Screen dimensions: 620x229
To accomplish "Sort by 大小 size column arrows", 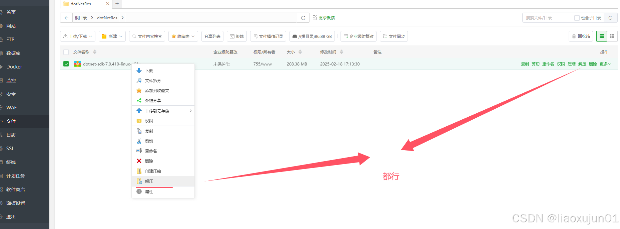I will 300,52.
